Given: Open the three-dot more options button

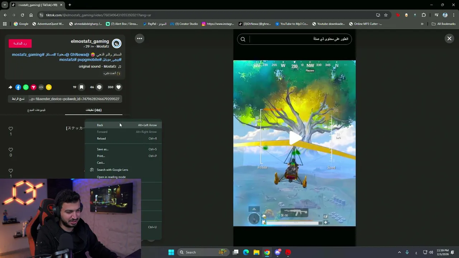Looking at the screenshot, I should pos(139,38).
